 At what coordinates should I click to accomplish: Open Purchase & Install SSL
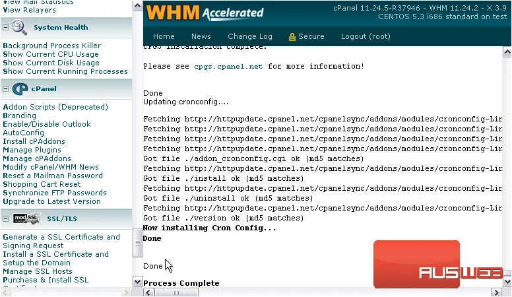coord(46,280)
